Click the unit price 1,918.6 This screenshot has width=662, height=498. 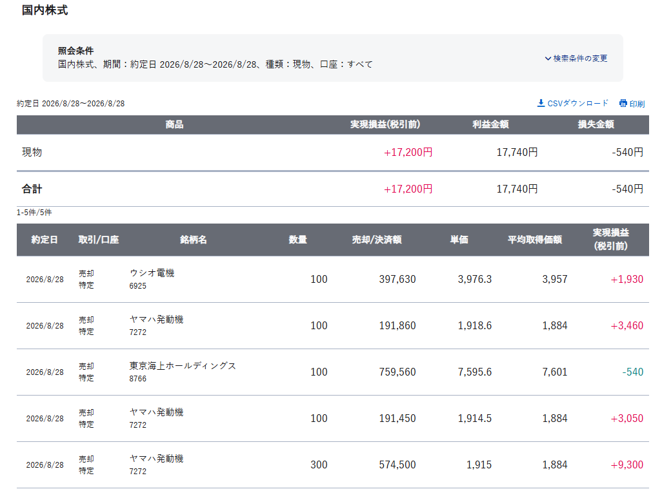474,325
